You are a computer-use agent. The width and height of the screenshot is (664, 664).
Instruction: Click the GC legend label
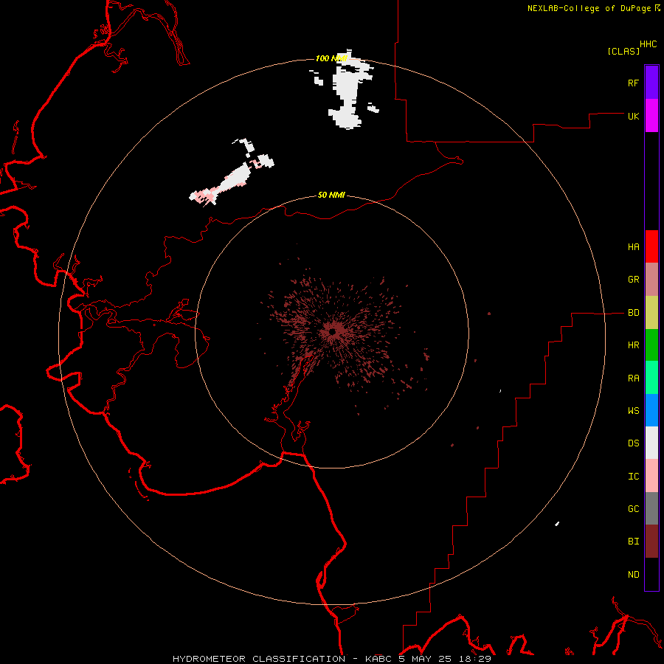point(633,509)
